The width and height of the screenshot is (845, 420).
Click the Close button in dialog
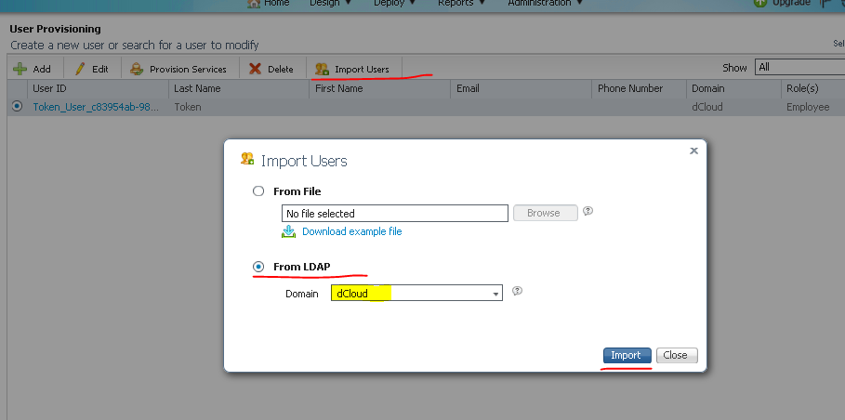coord(677,355)
